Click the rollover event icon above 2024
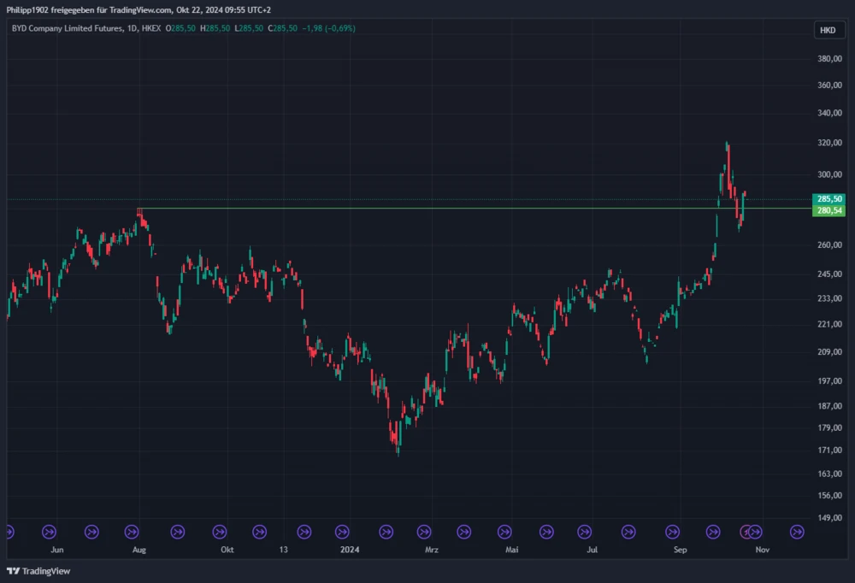Viewport: 855px width, 583px height. [x=342, y=532]
